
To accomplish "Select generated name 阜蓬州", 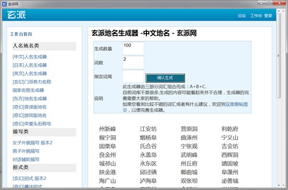I will click(230, 172).
